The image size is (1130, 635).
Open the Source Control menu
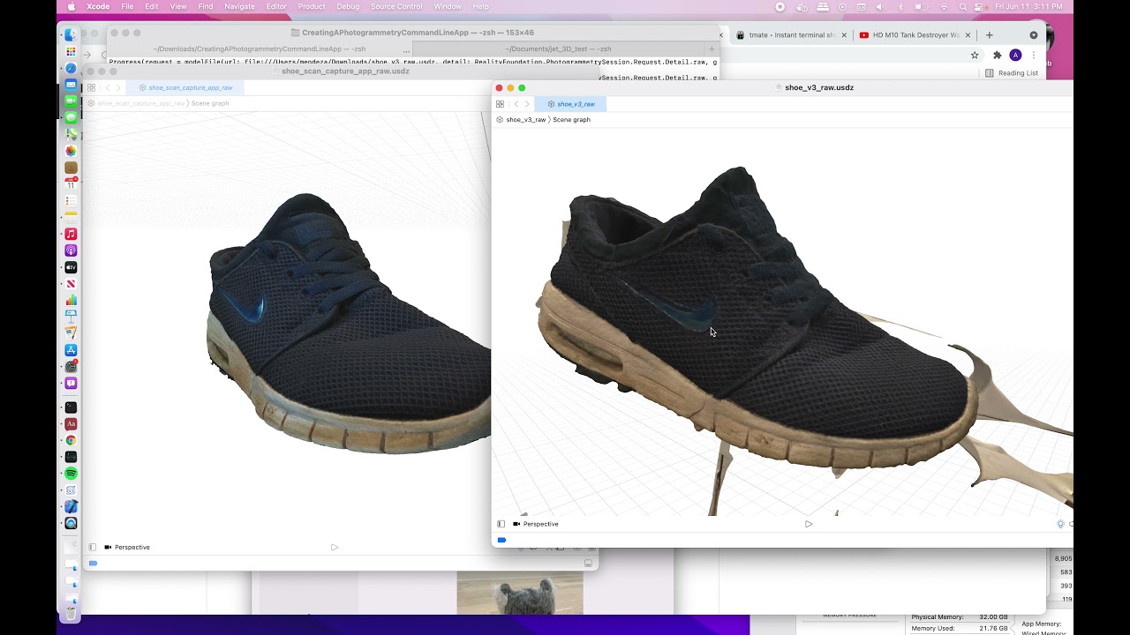click(x=396, y=7)
